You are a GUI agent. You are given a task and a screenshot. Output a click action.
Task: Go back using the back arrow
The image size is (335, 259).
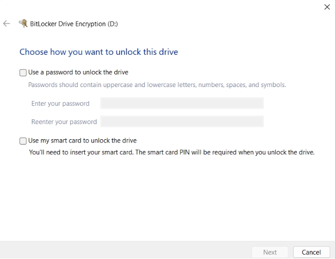[7, 24]
